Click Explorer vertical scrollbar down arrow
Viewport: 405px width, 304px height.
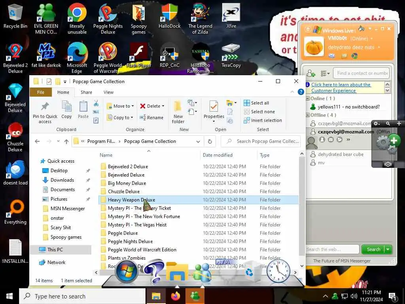pos(302,266)
